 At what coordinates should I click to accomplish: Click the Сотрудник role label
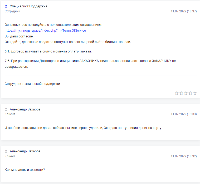click(x=12, y=11)
